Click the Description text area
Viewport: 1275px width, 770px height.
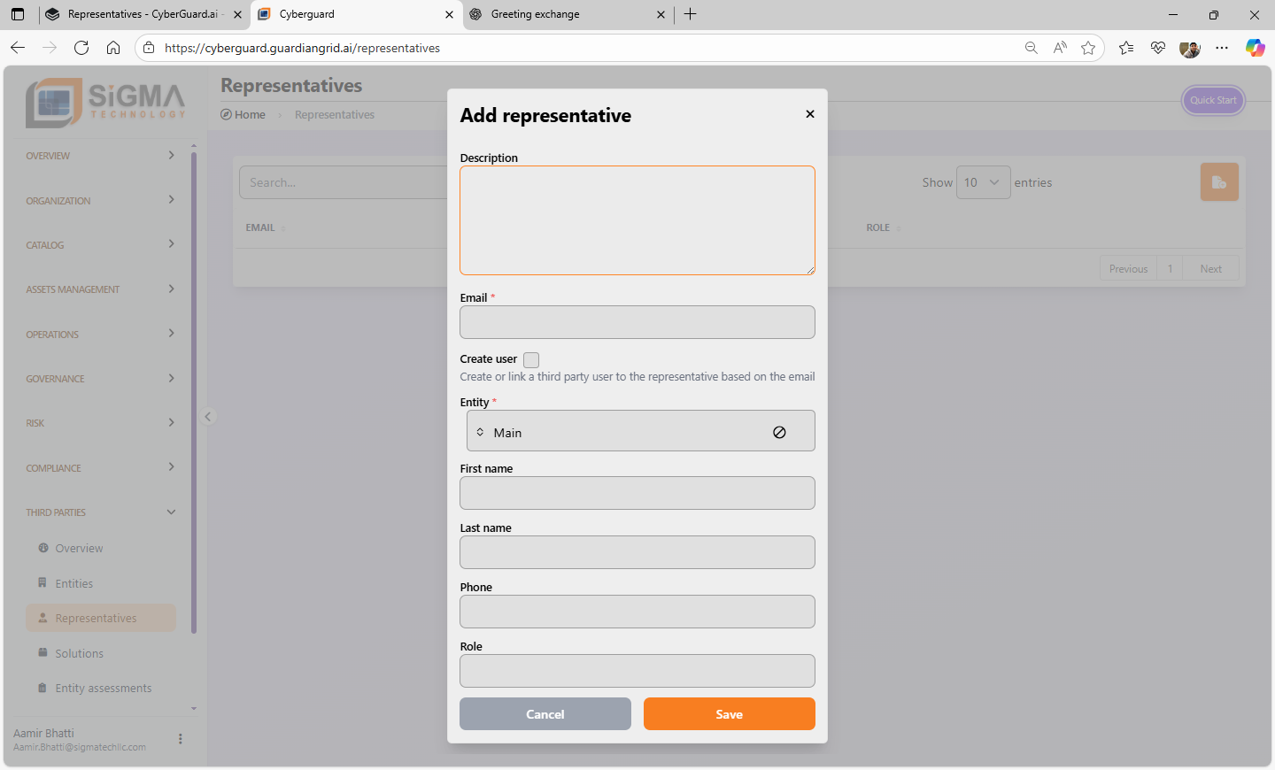tap(637, 220)
